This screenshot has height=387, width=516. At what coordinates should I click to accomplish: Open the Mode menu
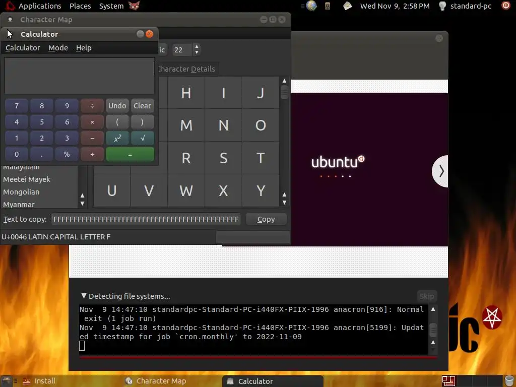[x=58, y=48]
